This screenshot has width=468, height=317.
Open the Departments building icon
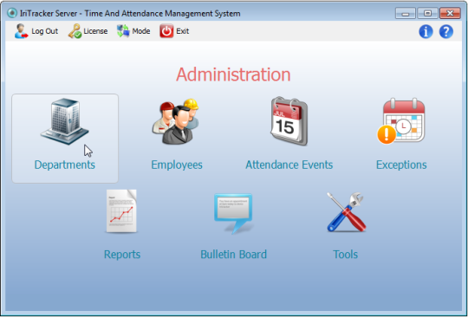click(x=65, y=121)
